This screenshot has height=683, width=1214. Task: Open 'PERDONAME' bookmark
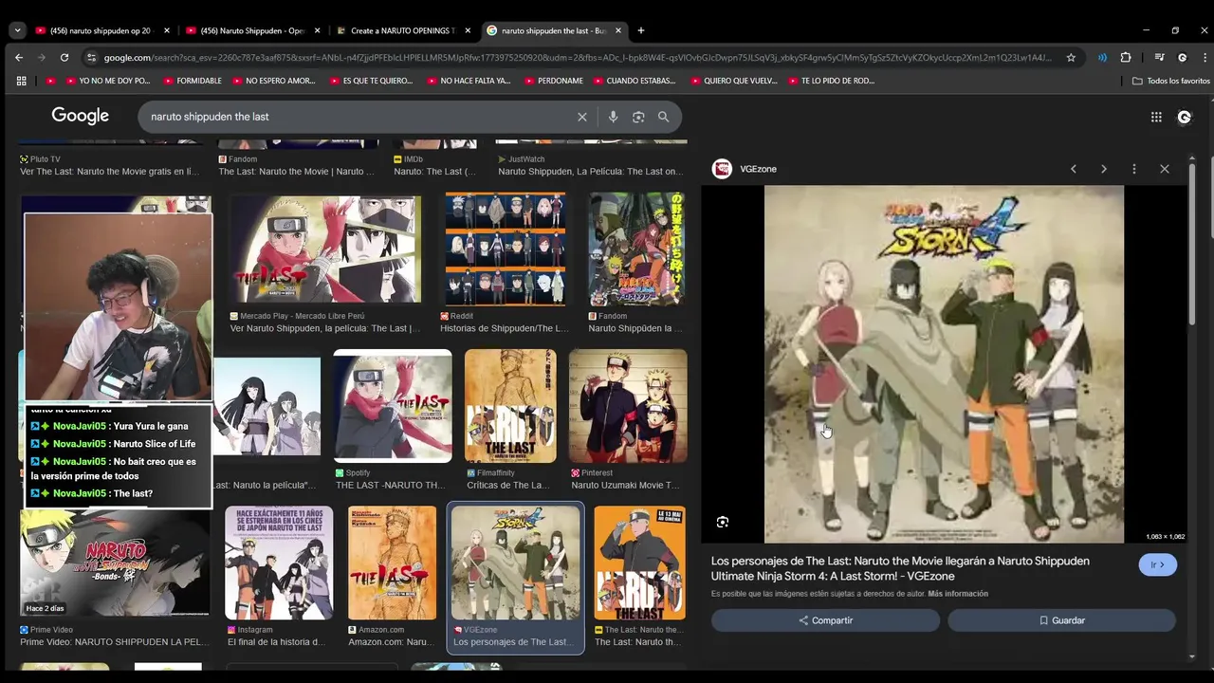(552, 81)
